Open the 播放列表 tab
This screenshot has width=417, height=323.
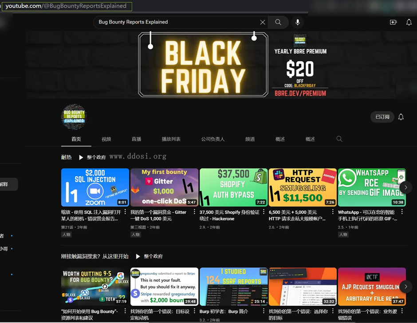pyautogui.click(x=171, y=139)
